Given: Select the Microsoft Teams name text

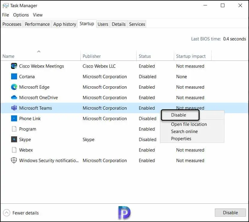Looking at the screenshot, I should (x=35, y=108).
